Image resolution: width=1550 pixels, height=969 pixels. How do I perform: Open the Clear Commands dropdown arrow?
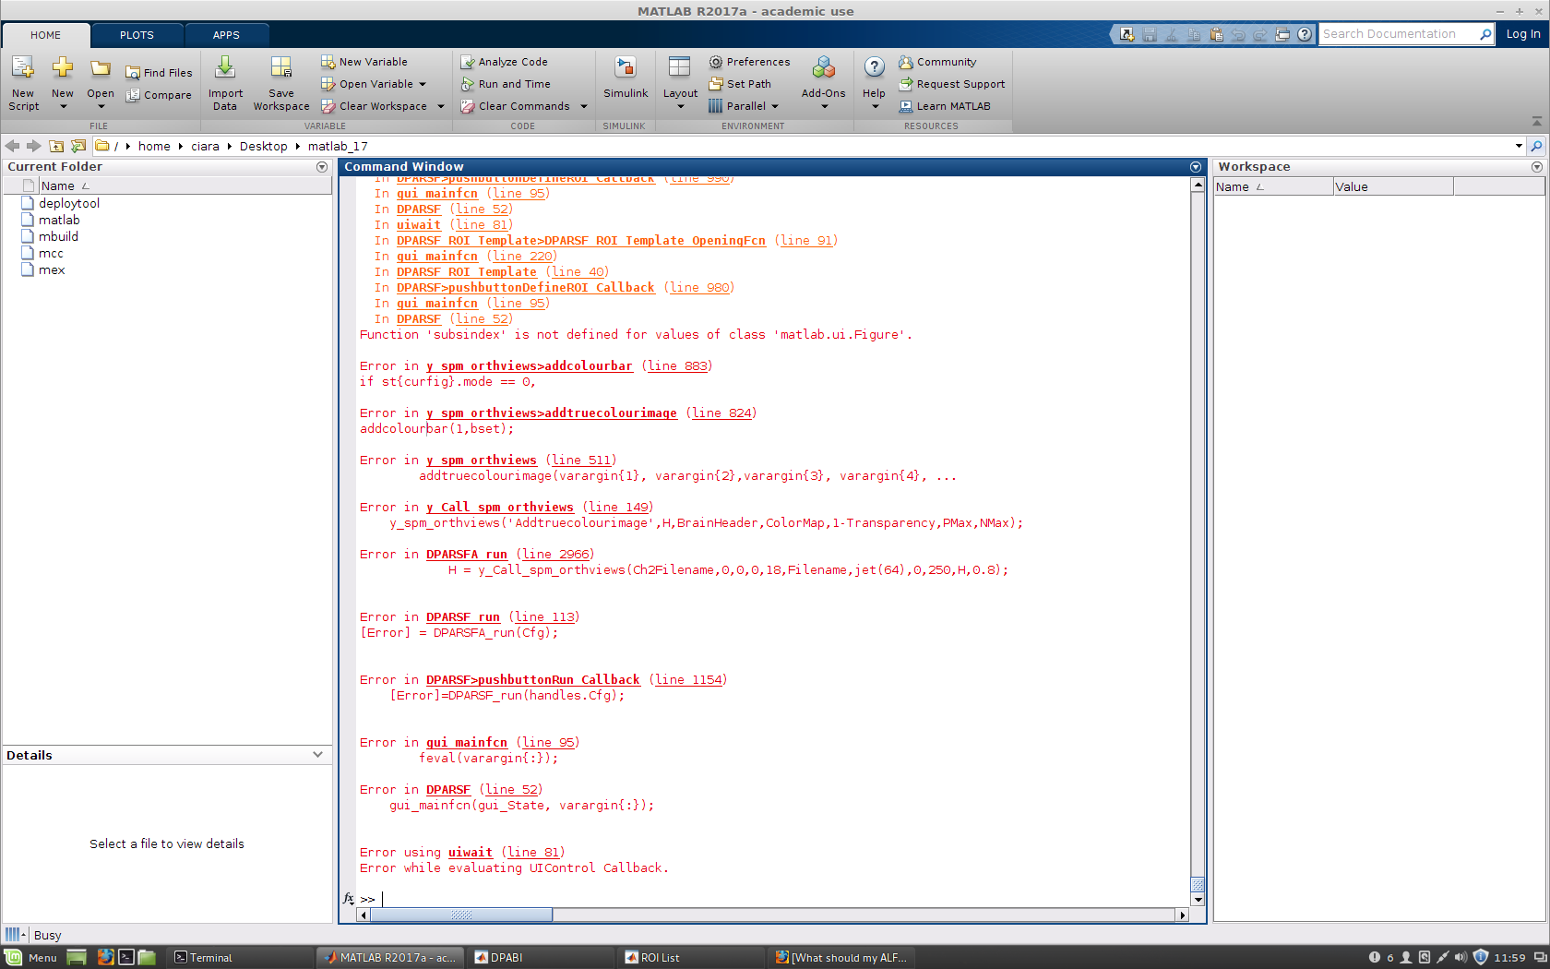[x=584, y=106]
